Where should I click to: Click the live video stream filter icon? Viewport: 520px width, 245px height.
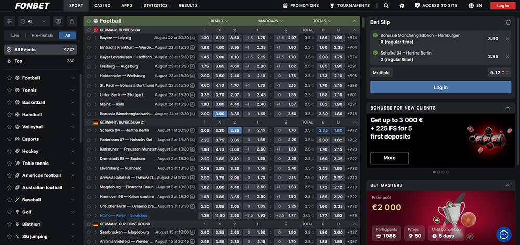(x=58, y=21)
